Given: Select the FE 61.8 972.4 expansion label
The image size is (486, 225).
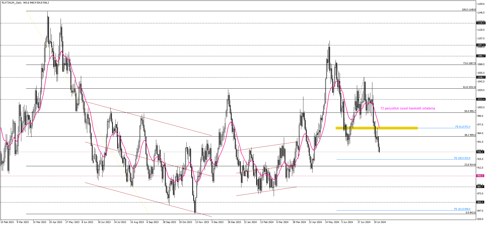Looking at the screenshot, I should pos(463,127).
